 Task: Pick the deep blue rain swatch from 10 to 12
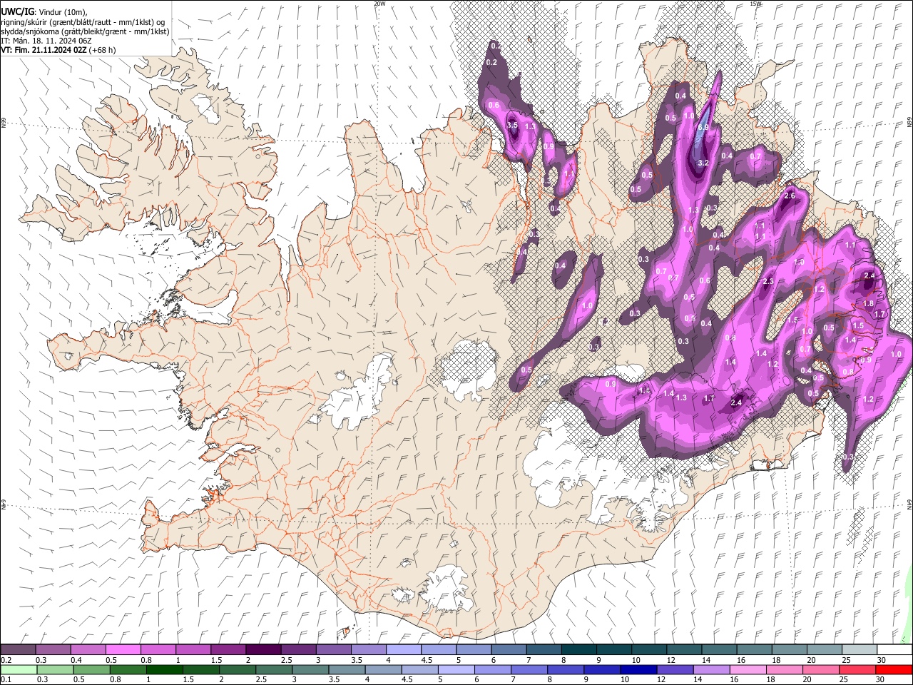click(x=638, y=669)
